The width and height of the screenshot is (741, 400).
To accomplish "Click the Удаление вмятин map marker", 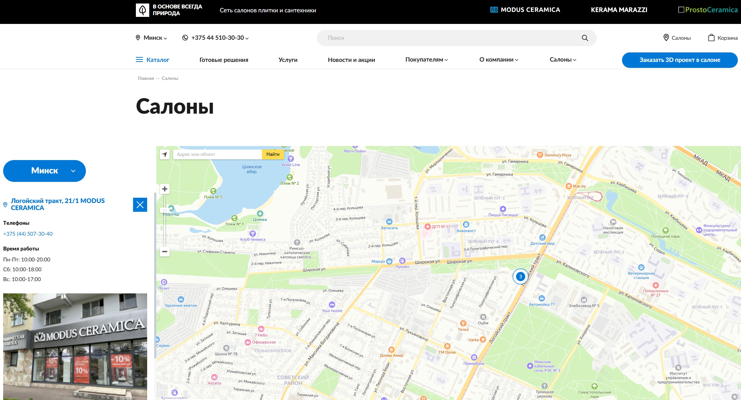I will (x=181, y=299).
